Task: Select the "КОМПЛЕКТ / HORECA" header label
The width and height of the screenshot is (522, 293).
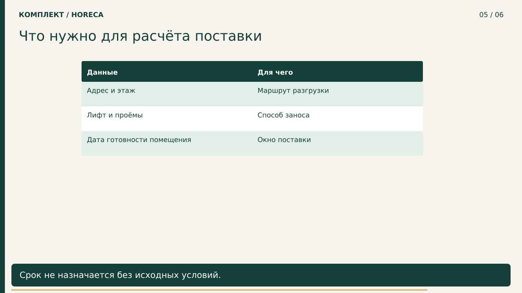Action: [61, 15]
